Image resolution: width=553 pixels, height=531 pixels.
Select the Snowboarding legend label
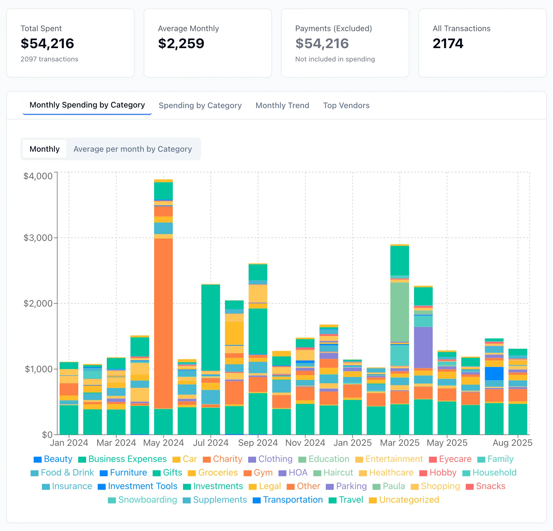[148, 500]
